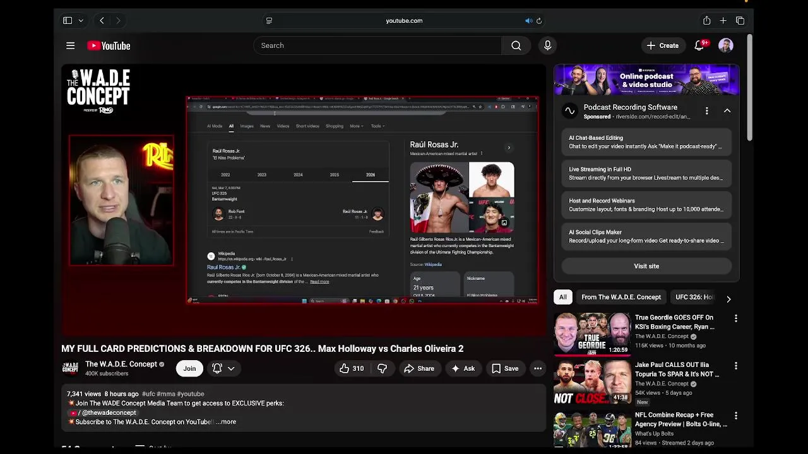Open the NFL Combine Recap video thumbnail
The width and height of the screenshot is (808, 454).
[x=592, y=429]
